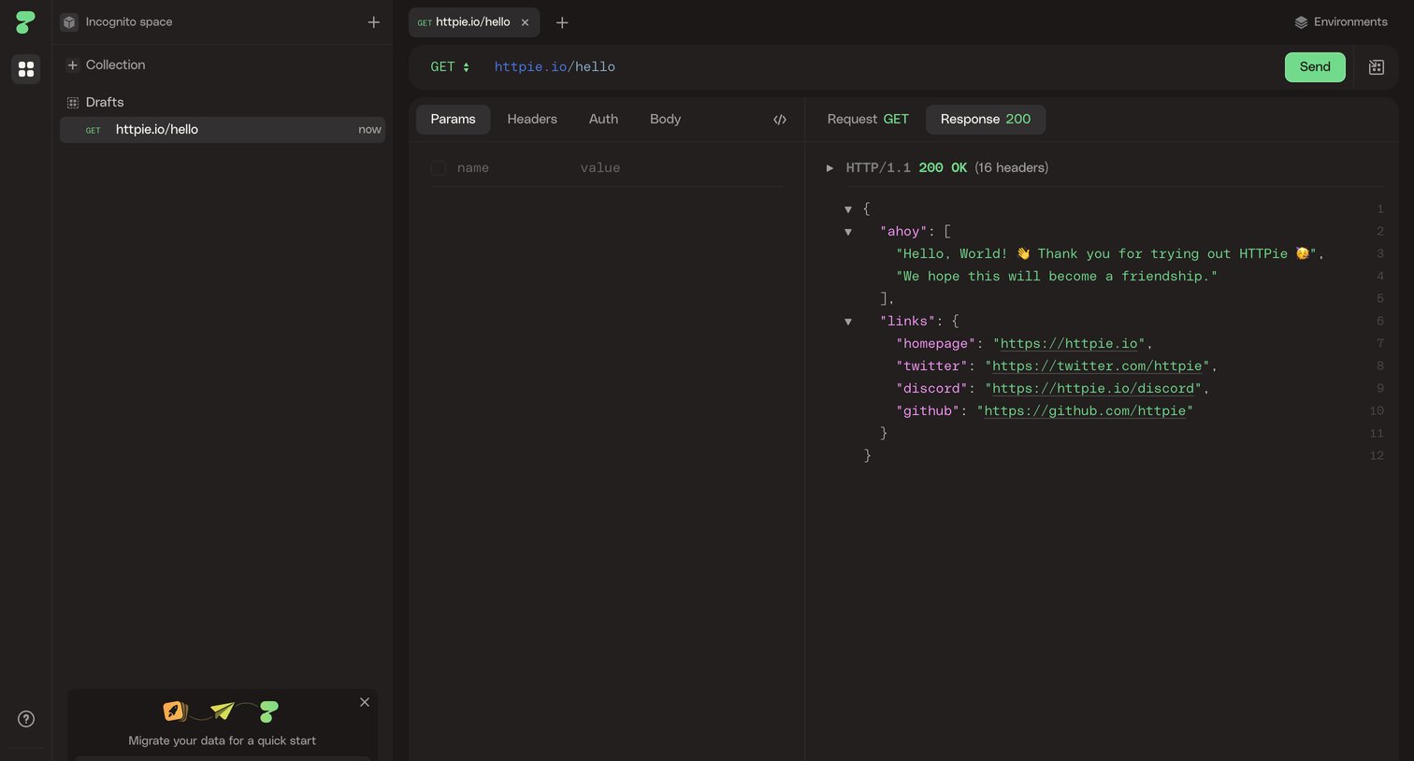Open Environments layers icon
1414x761 pixels.
pos(1301,22)
